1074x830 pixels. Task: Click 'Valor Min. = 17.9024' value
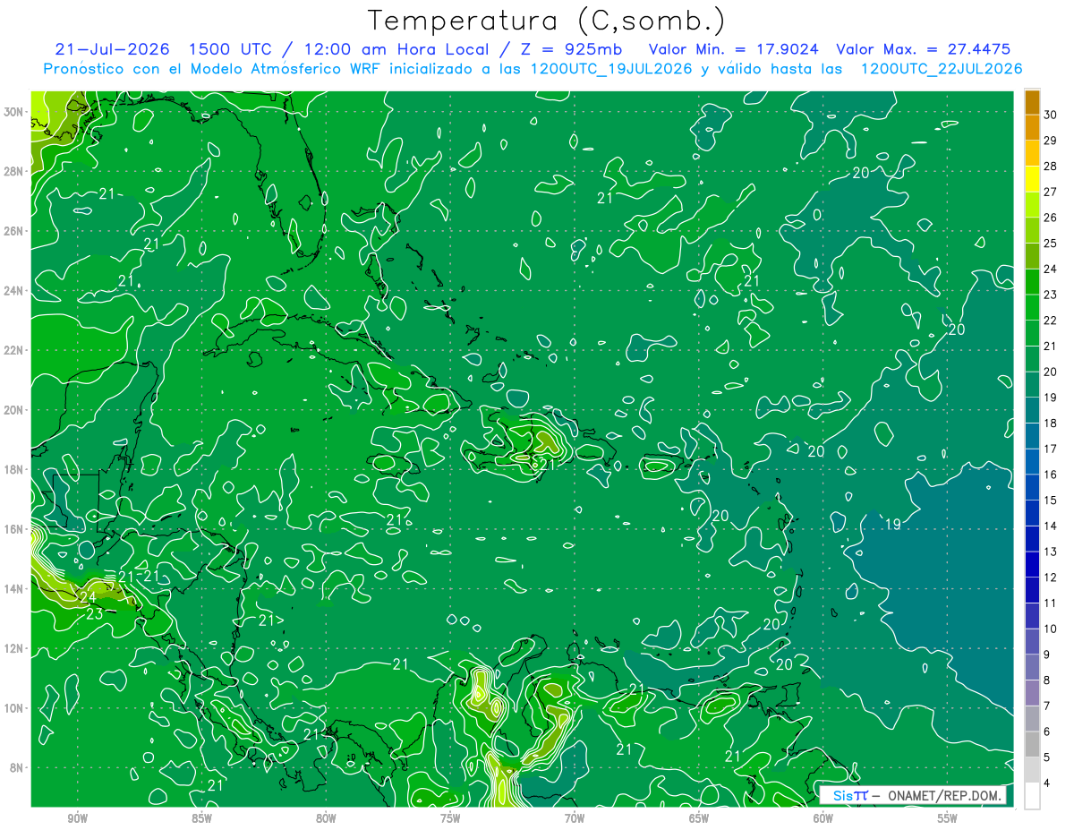[x=734, y=49]
